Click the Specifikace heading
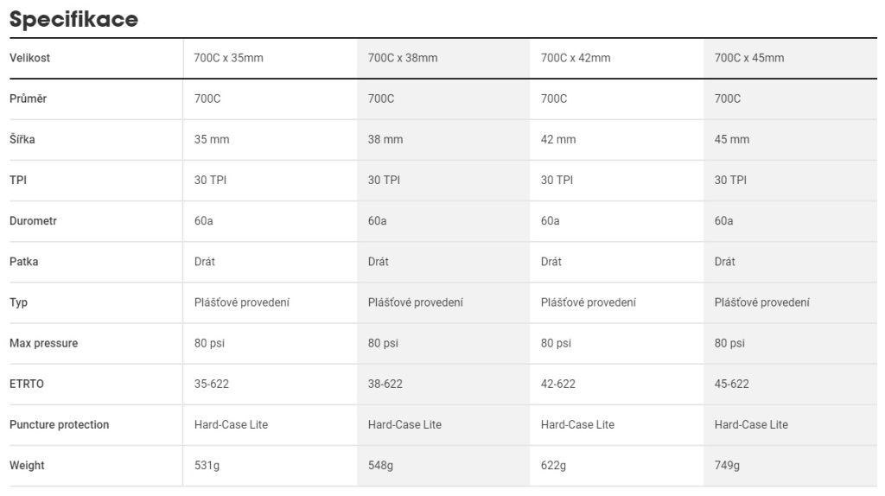The height and width of the screenshot is (496, 885). coord(73,19)
